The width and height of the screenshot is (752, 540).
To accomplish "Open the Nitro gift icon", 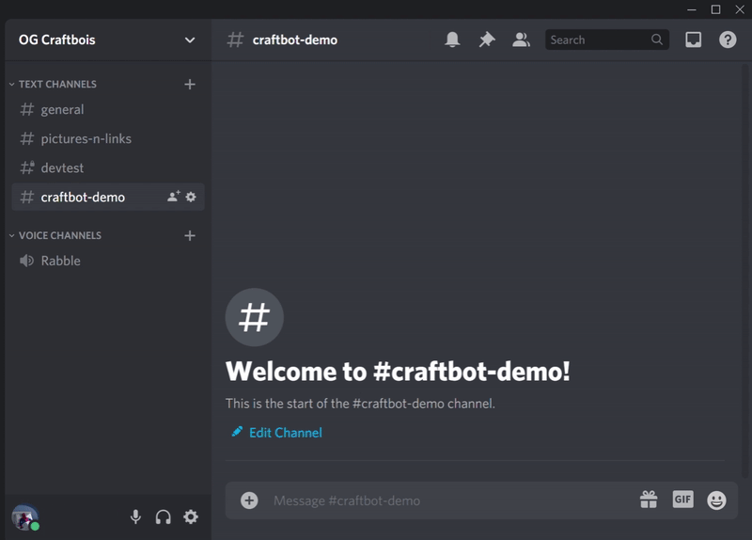I will [x=649, y=500].
